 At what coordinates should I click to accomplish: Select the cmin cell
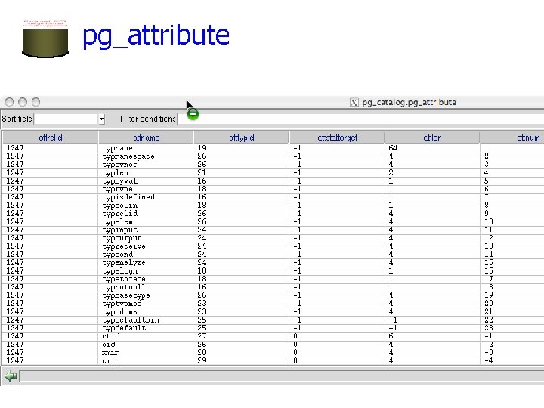point(146,361)
